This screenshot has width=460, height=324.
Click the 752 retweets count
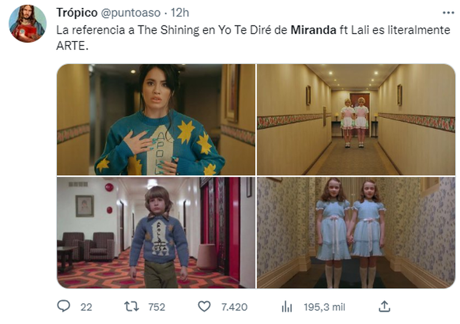tap(157, 307)
